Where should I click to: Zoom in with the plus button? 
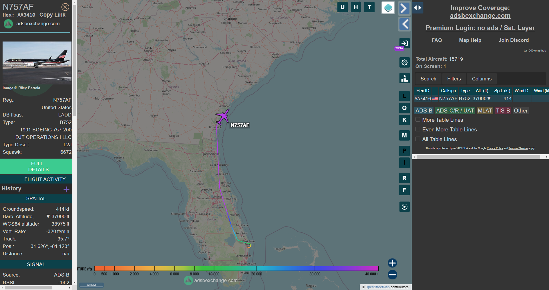[x=392, y=263]
